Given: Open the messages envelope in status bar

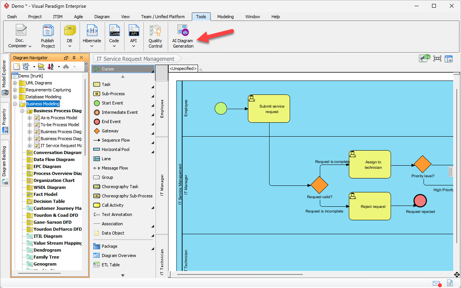Looking at the screenshot, I should point(437,283).
